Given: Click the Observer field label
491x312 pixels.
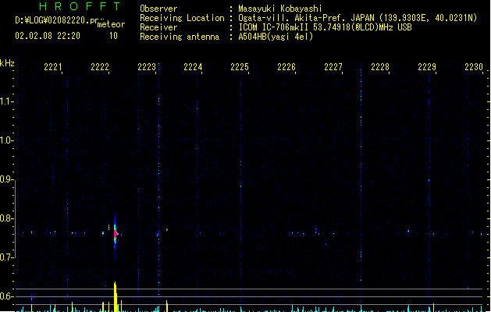Looking at the screenshot, I should tap(158, 9).
